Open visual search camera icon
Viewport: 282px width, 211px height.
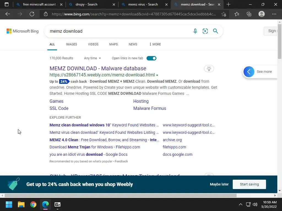(x=205, y=31)
